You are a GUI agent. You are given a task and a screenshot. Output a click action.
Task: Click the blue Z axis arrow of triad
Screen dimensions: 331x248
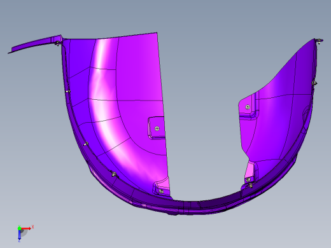click(x=19, y=235)
